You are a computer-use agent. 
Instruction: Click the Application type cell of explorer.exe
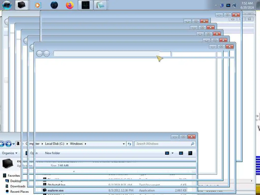[x=147, y=190]
